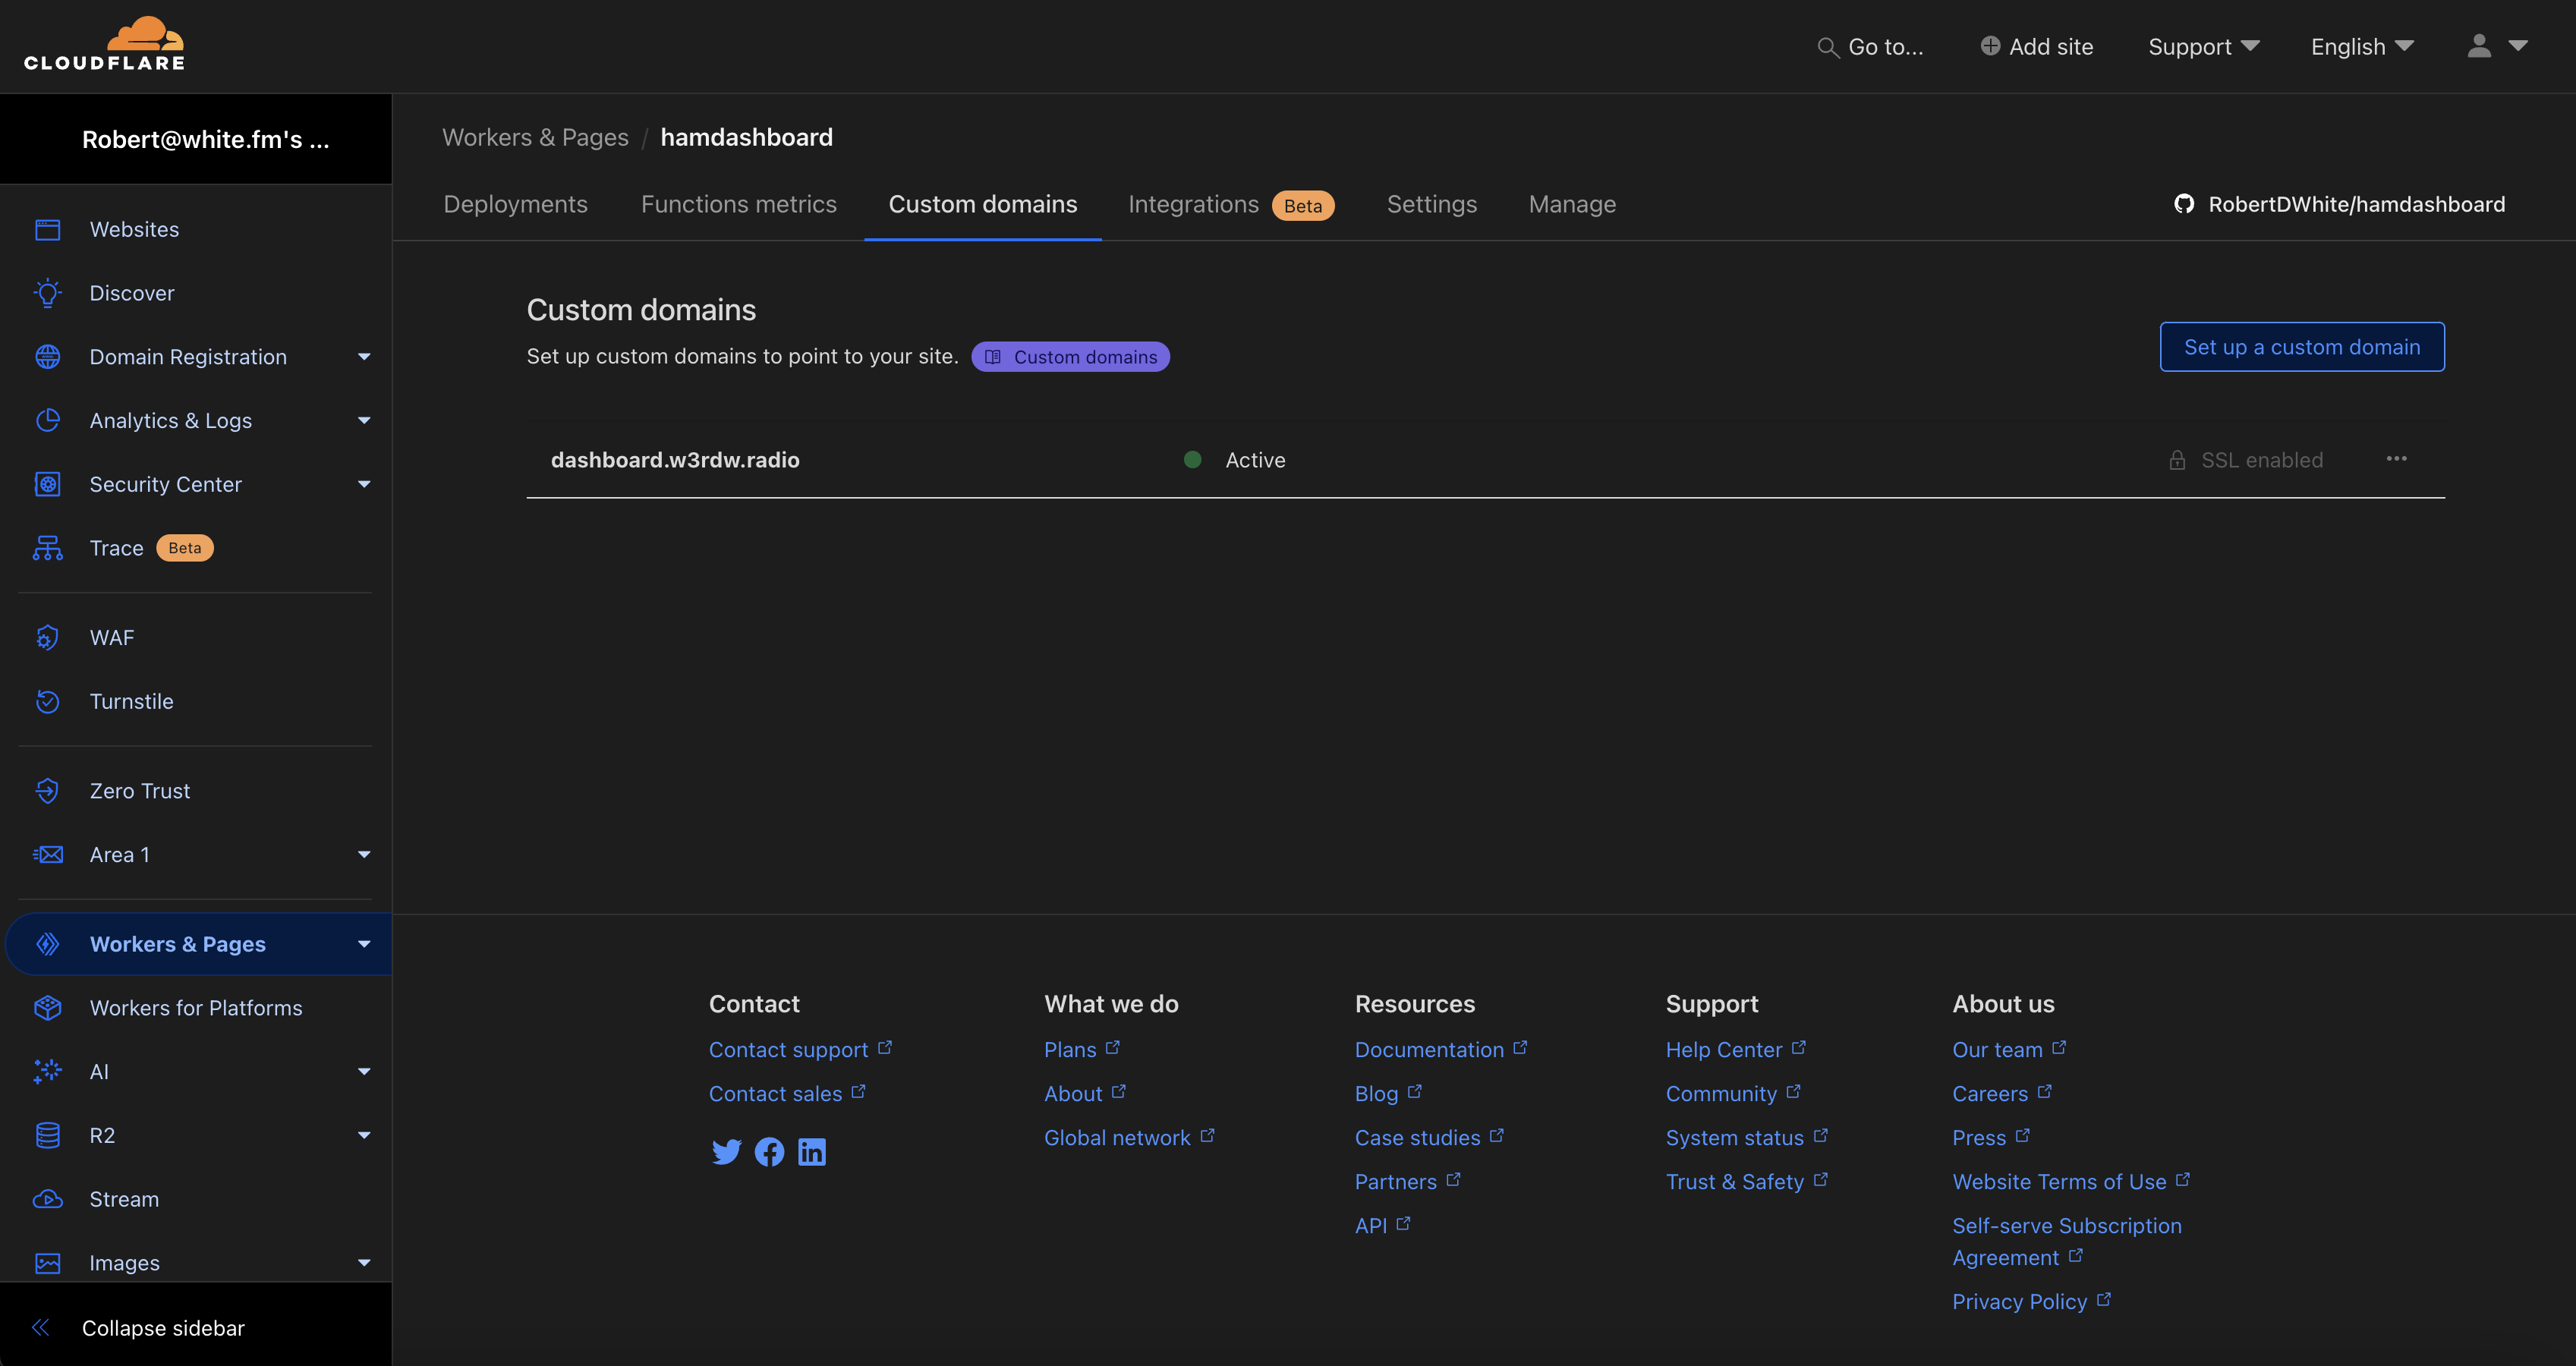Open the Twitter social icon
This screenshot has height=1366, width=2576.
click(726, 1152)
